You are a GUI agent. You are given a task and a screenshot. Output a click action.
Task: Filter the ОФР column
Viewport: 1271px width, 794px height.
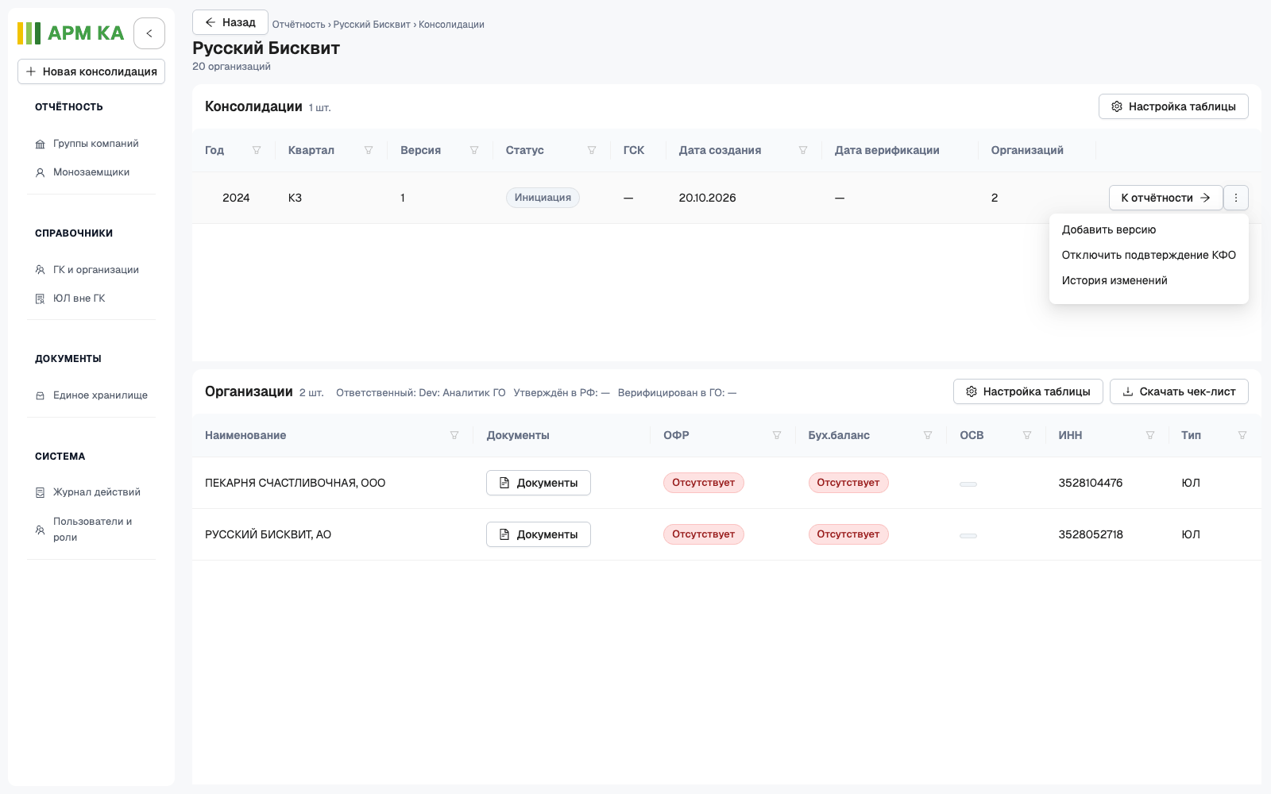(777, 435)
